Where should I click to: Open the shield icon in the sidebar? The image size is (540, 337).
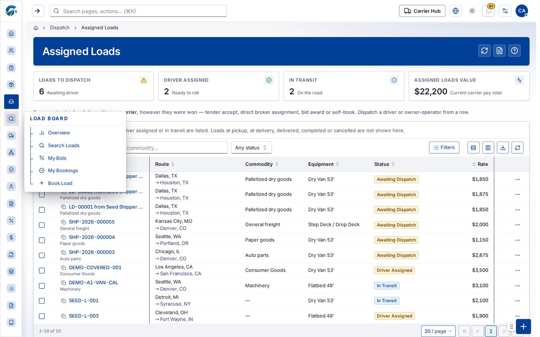click(11, 169)
